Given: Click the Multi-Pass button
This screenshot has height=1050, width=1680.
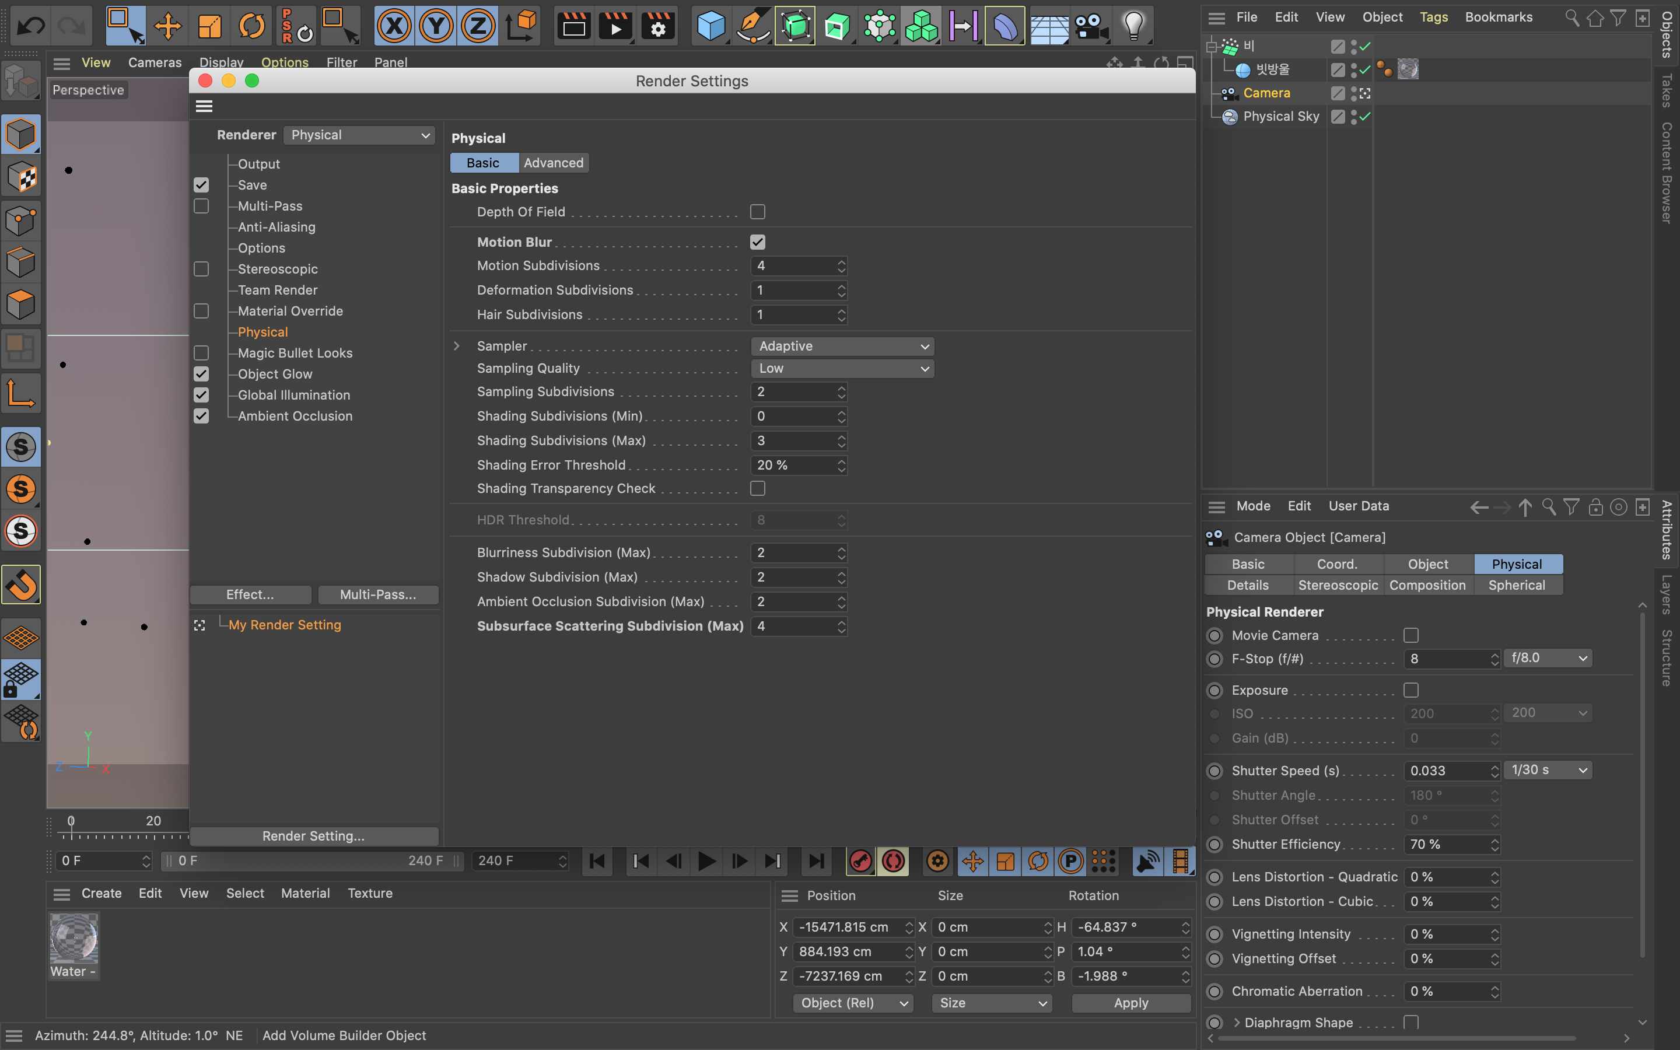Looking at the screenshot, I should click(x=376, y=593).
